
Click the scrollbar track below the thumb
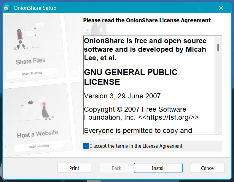(x=218, y=95)
